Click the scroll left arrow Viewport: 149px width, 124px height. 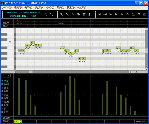click(x=15, y=72)
